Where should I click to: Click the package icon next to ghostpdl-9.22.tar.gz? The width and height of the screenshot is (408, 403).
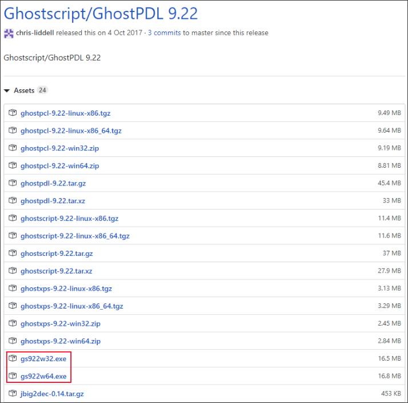tap(13, 183)
